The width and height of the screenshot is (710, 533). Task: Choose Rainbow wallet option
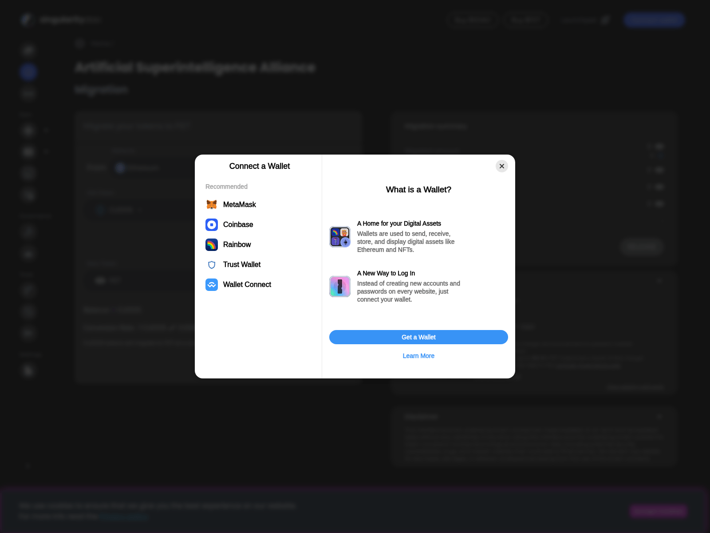click(258, 244)
